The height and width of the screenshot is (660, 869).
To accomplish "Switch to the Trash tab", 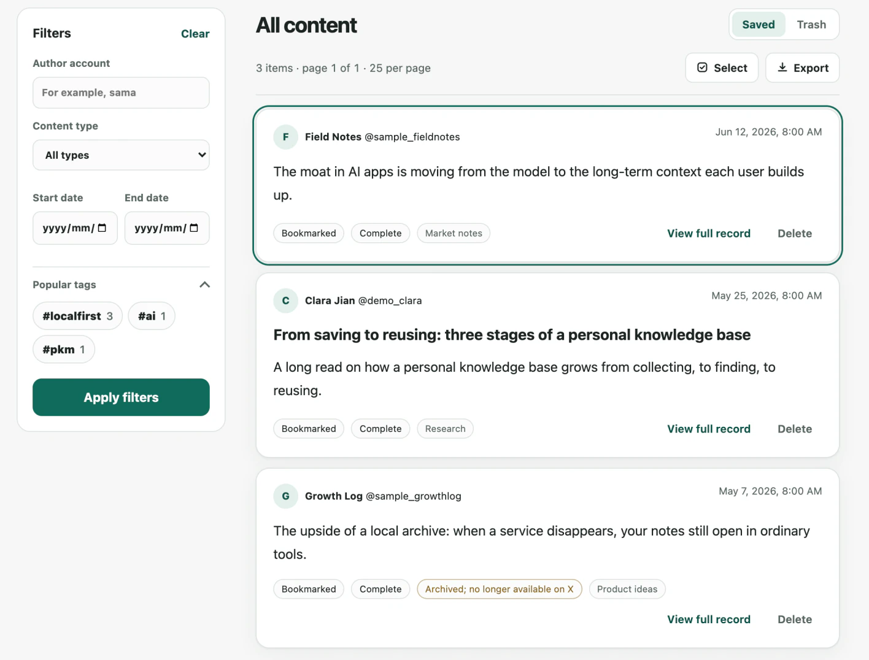I will 811,25.
